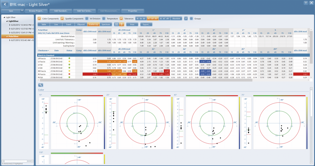Click the table's horizontal scrollbar

173,80
